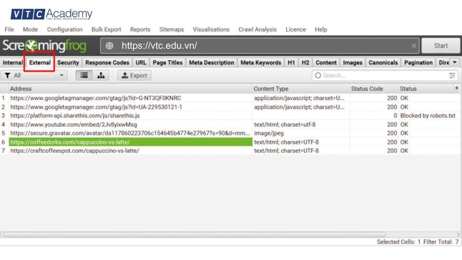Open the All filter dropdown
The height and width of the screenshot is (260, 462).
pos(34,75)
